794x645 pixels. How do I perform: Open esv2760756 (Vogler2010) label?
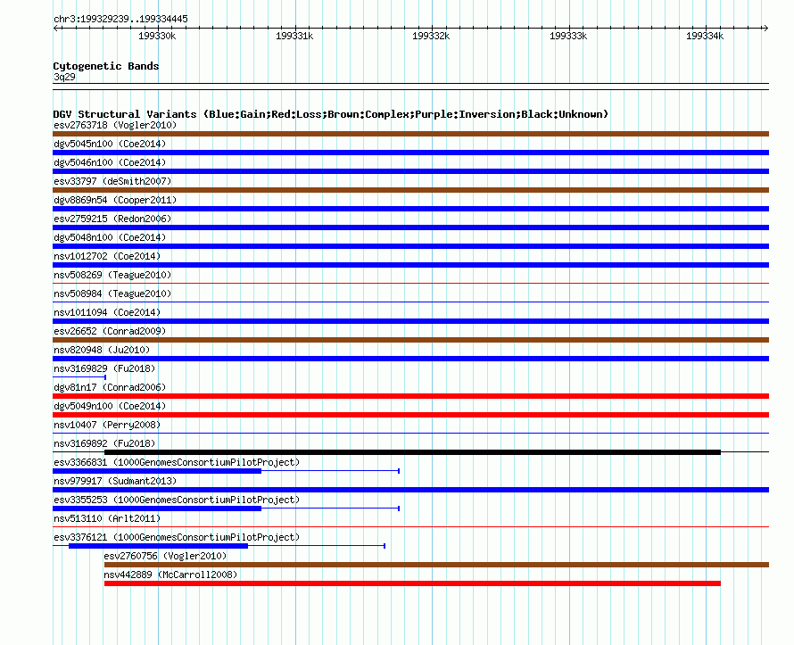tap(165, 556)
